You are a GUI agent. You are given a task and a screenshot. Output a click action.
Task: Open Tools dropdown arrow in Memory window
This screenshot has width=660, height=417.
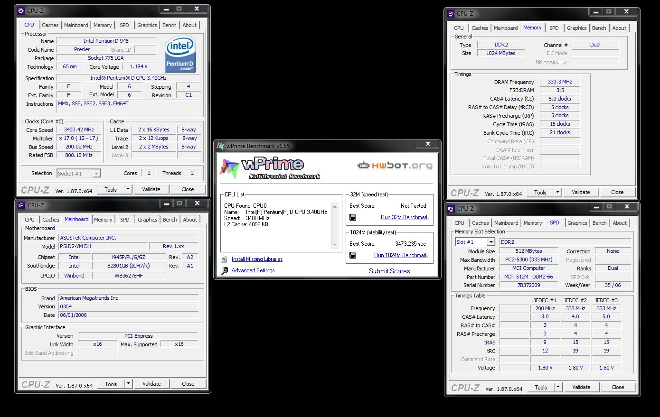(557, 192)
